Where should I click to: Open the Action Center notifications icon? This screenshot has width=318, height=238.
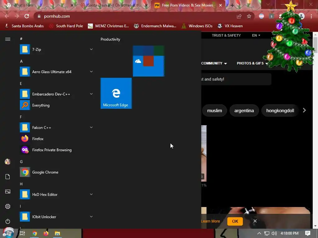coord(308,233)
